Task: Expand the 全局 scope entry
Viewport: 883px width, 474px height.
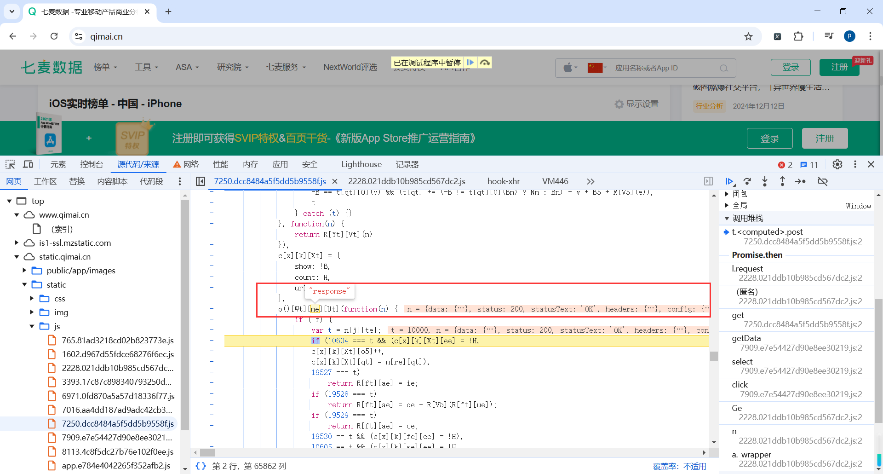Action: [x=727, y=205]
